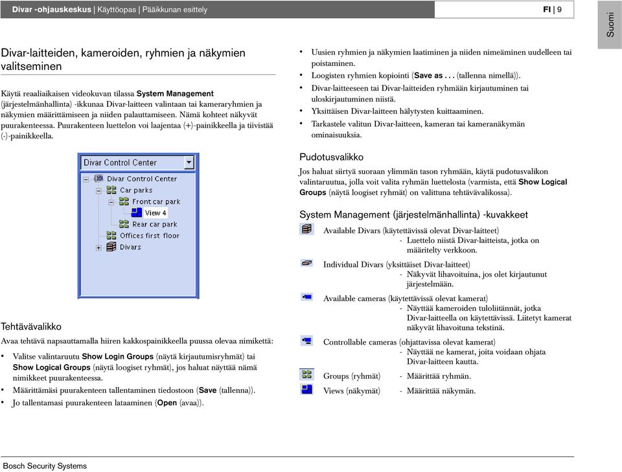The height and width of the screenshot is (472, 622).
Task: Select Front car park in the tree
Action: pyautogui.click(x=156, y=201)
